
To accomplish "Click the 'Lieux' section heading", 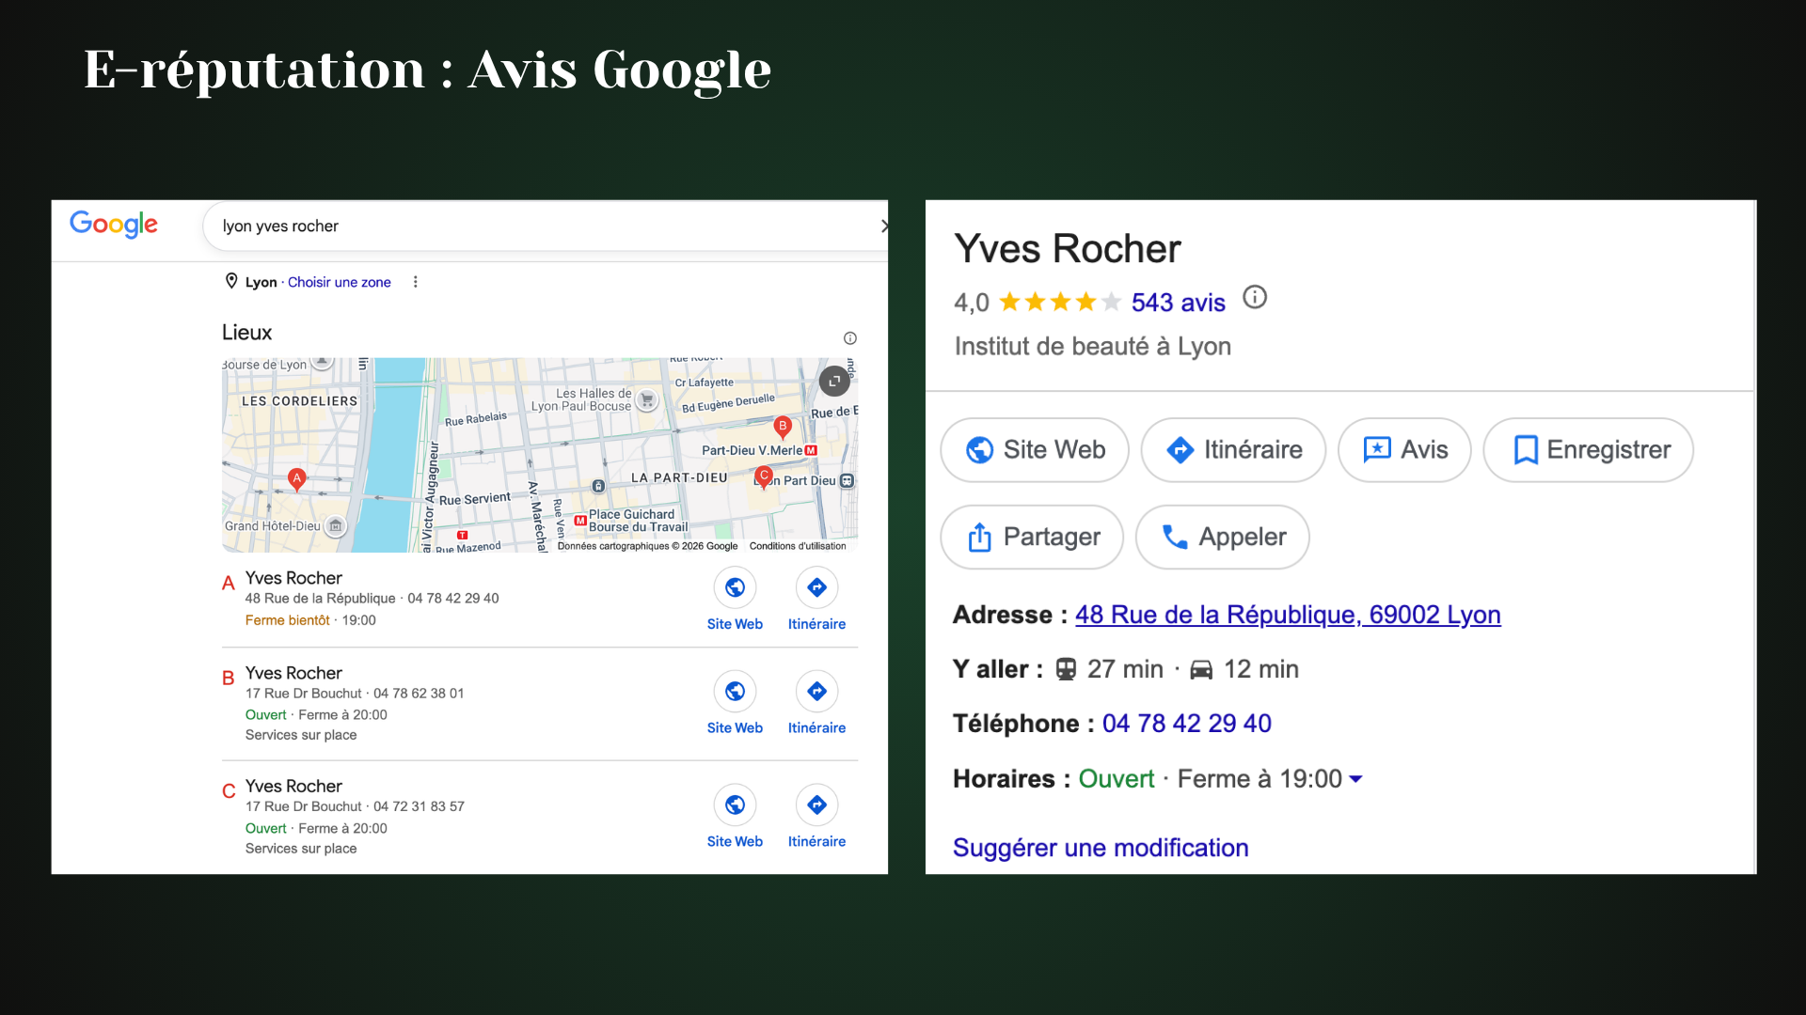I will [246, 333].
